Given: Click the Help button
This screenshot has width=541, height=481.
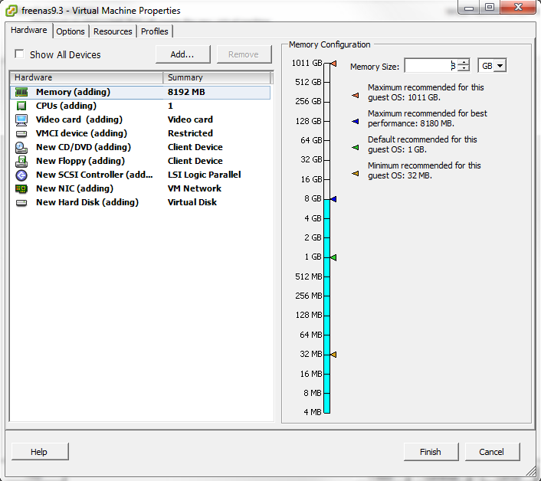Looking at the screenshot, I should pos(38,452).
